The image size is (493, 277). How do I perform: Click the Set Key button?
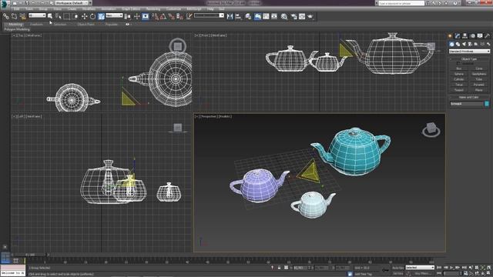point(397,274)
